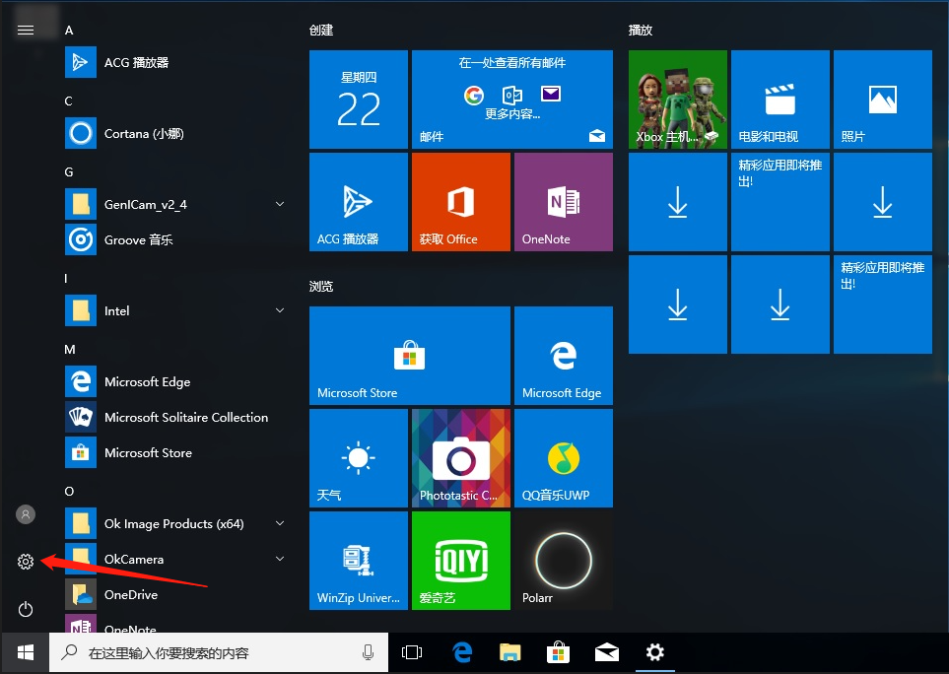Screen dimensions: 949x674
Task: Expand the Intel folder chevron
Action: [280, 310]
